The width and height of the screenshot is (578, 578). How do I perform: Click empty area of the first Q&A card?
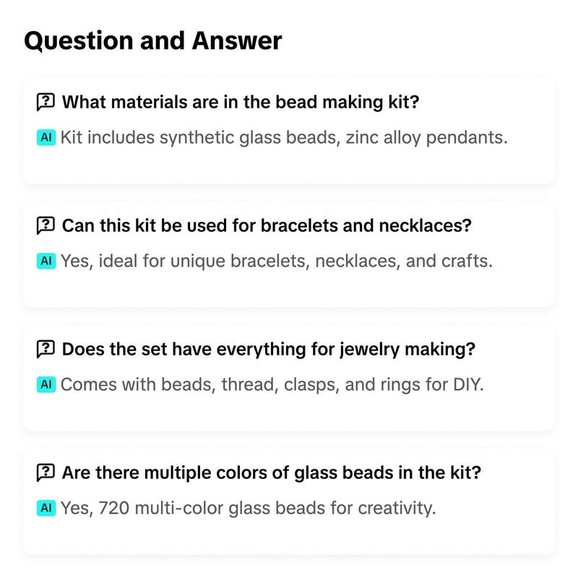(x=288, y=166)
